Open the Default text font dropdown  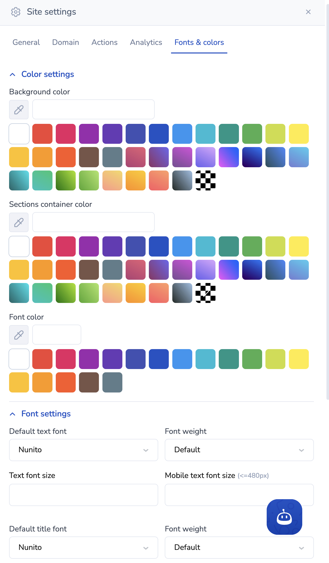pyautogui.click(x=84, y=450)
